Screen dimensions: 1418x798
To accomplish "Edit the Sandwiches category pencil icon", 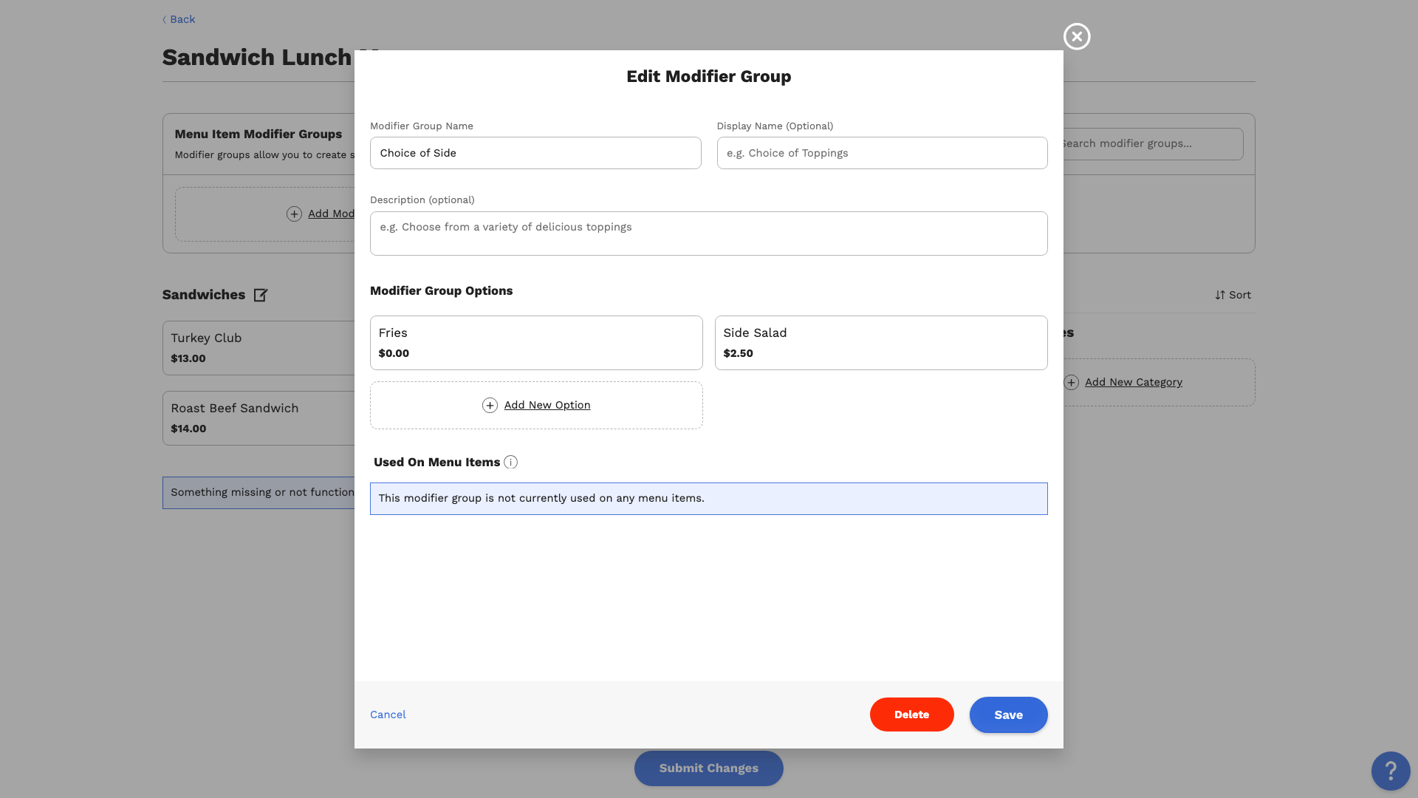I will pyautogui.click(x=261, y=295).
